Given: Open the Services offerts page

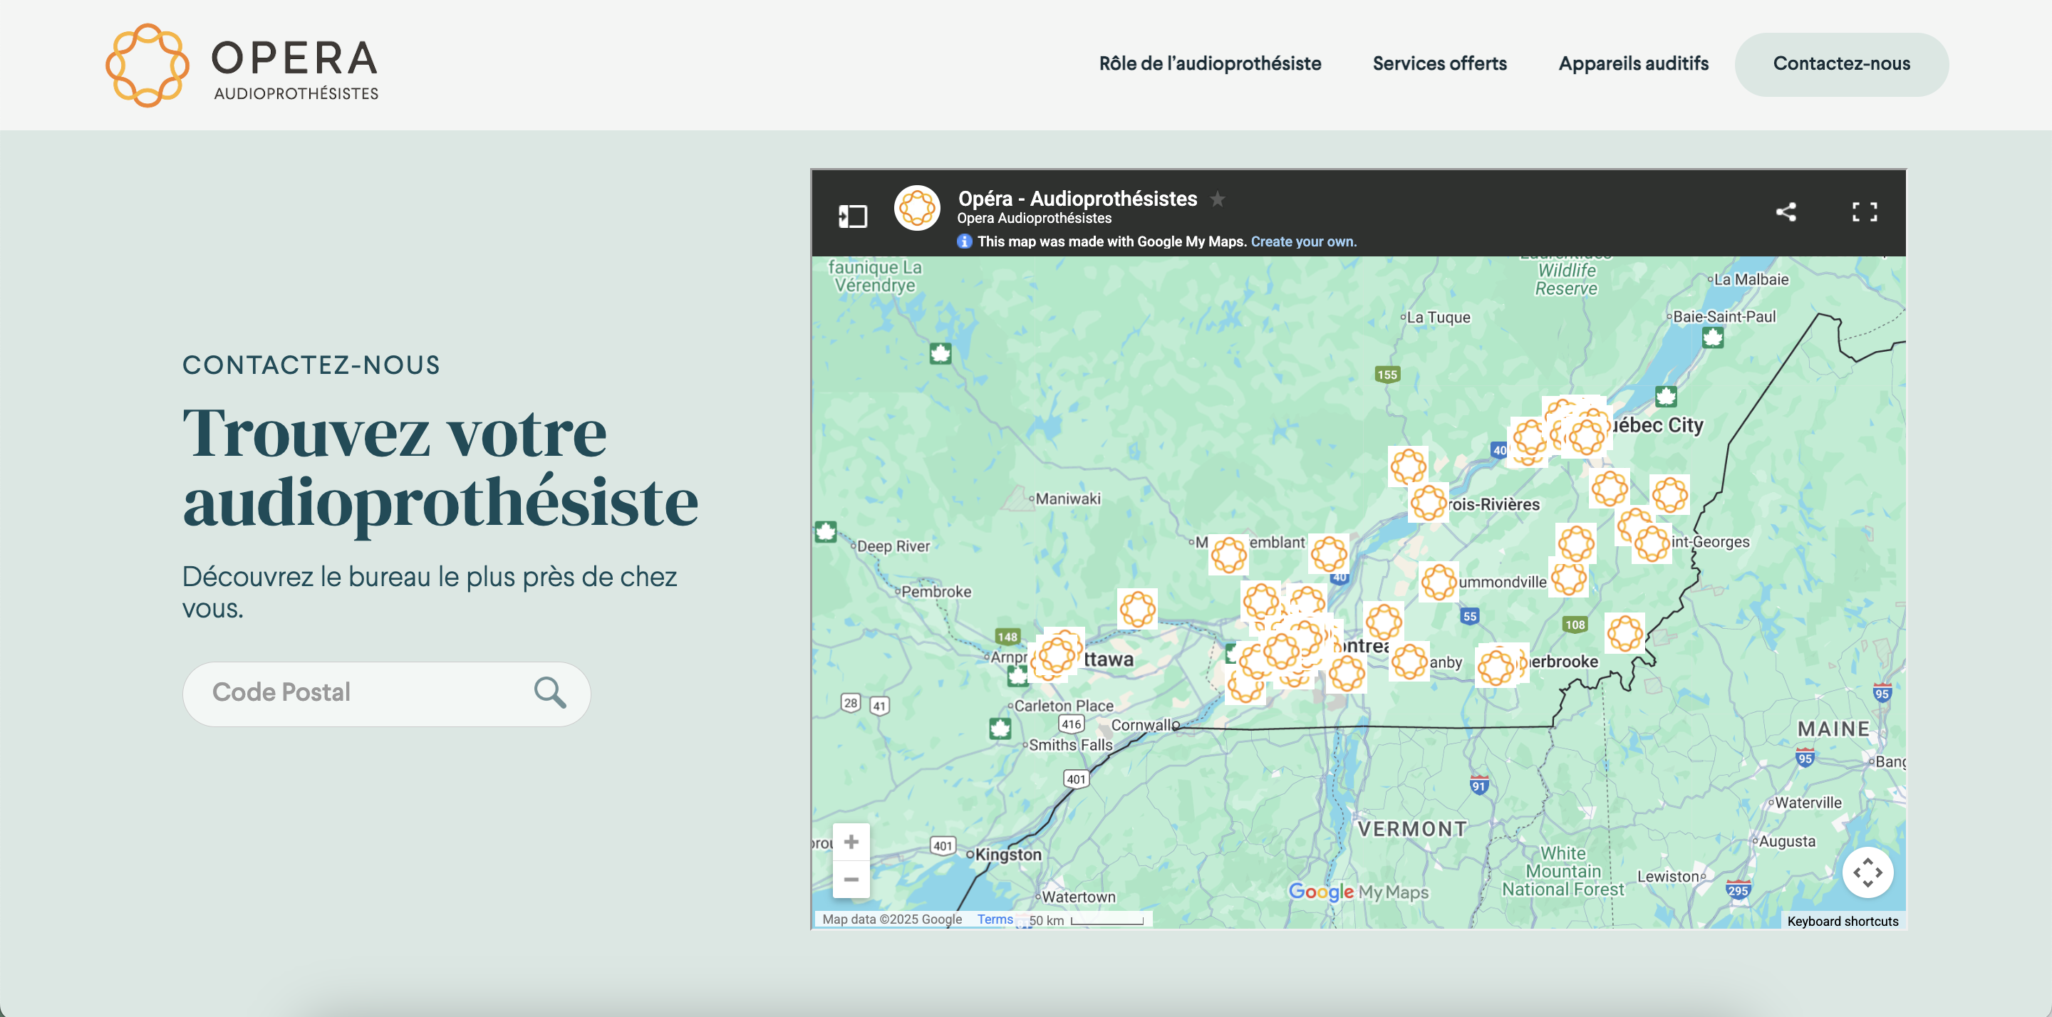Looking at the screenshot, I should click(x=1439, y=63).
